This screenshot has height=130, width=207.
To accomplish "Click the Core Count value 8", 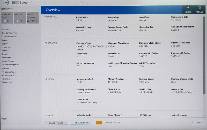I will coord(77,56).
